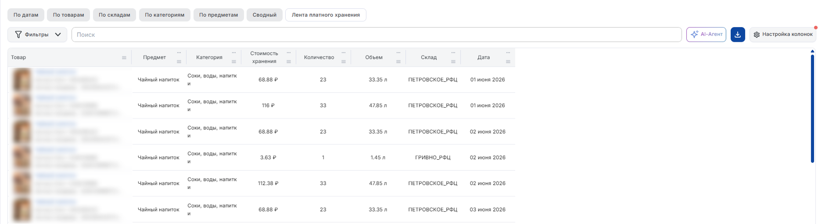Open the Объем column hamburger menu
The width and height of the screenshot is (818, 224).
click(398, 62)
